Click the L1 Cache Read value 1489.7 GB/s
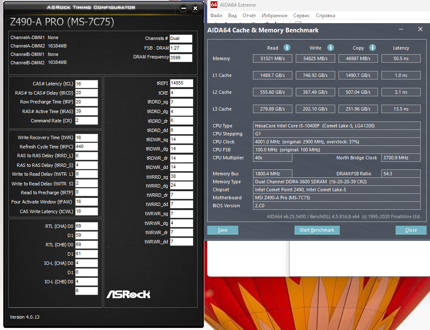430x330 pixels. click(272, 75)
